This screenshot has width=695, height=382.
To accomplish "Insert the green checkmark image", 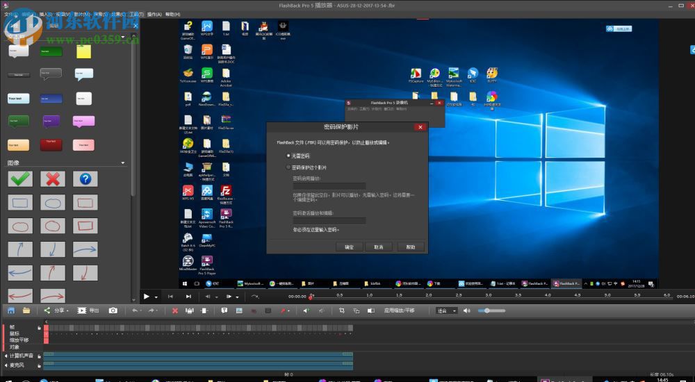I will tap(20, 178).
